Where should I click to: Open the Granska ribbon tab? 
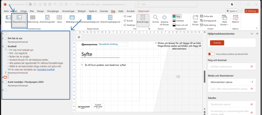(104, 11)
